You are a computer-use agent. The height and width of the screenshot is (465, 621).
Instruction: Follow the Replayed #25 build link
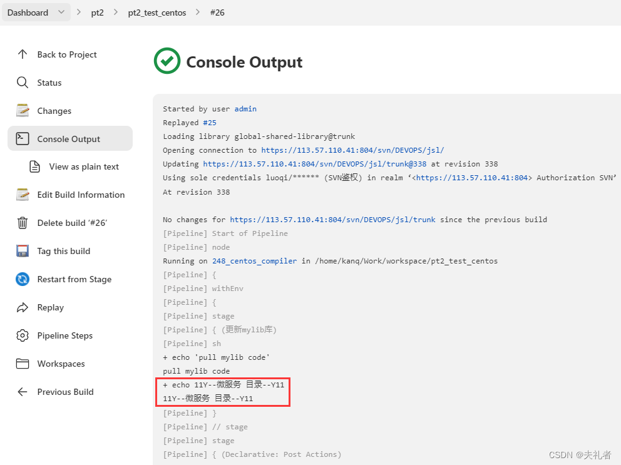tap(210, 123)
